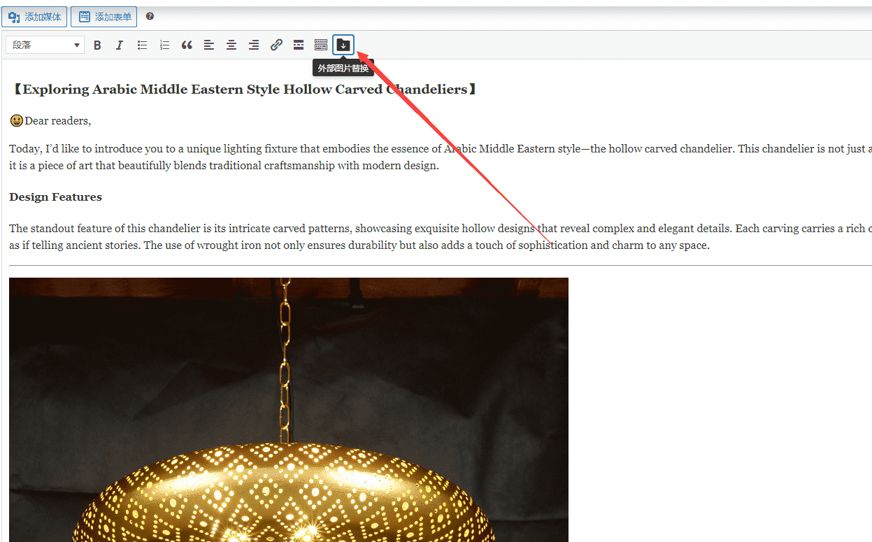Toggle the toolbar kitchen sink
The height and width of the screenshot is (542, 872).
click(x=321, y=45)
